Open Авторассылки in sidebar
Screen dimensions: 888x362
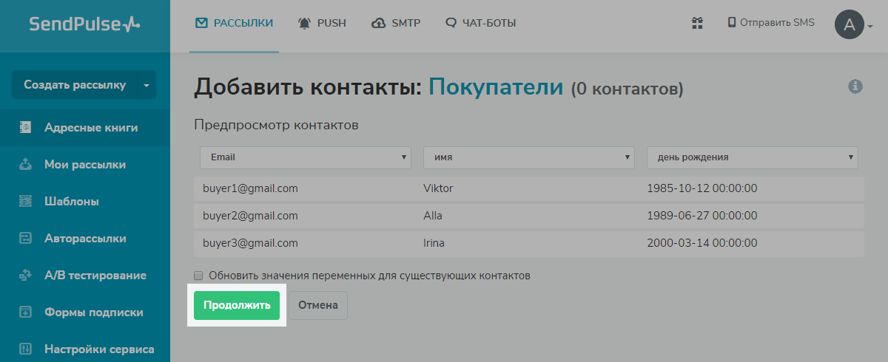pos(85,239)
